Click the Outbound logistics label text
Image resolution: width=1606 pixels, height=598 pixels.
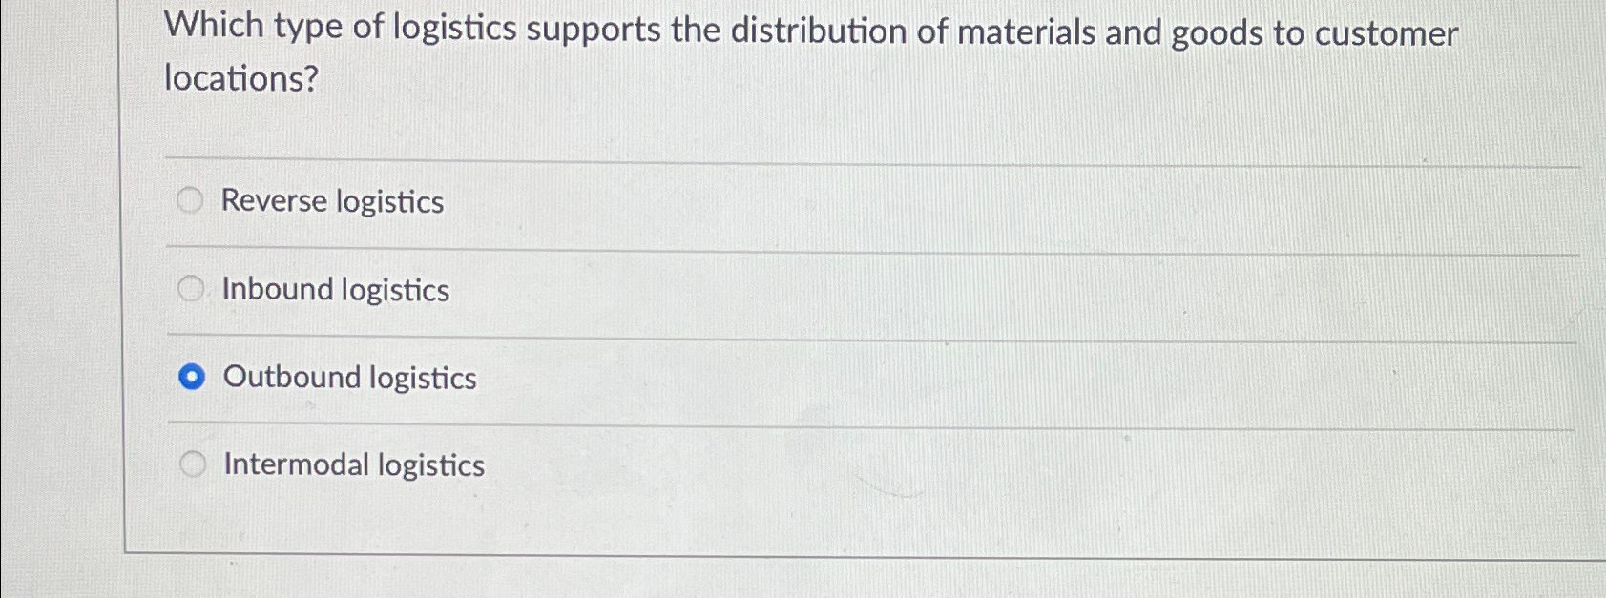pyautogui.click(x=349, y=379)
